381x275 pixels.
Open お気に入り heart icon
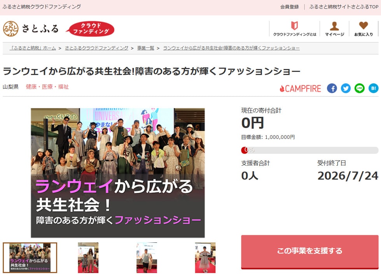(x=364, y=29)
